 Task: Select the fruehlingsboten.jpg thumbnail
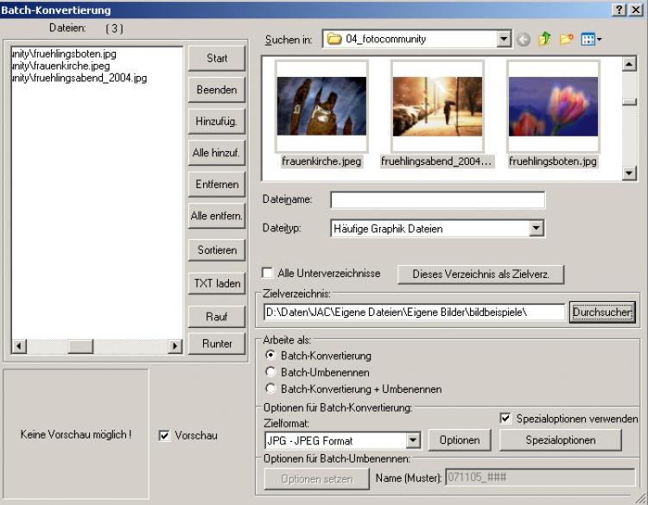552,106
